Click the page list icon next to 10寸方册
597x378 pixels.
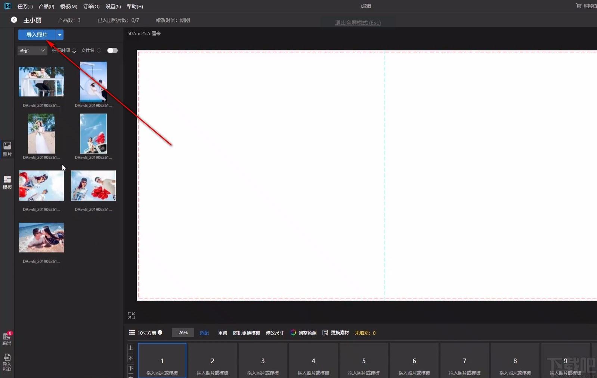tap(132, 332)
